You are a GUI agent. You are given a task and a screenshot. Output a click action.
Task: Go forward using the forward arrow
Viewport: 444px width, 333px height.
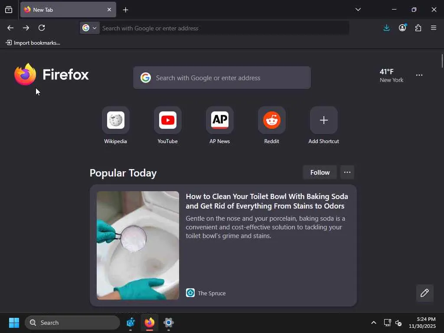point(26,28)
